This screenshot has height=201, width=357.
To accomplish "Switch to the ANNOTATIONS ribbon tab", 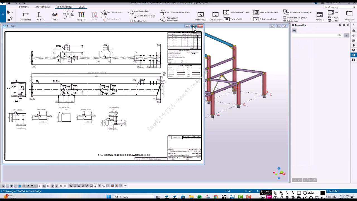I will click(x=43, y=7).
